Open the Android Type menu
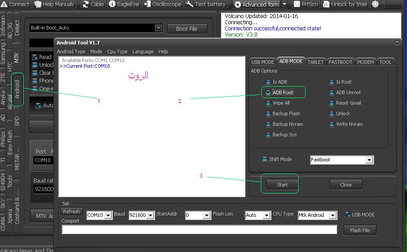The width and height of the screenshot is (407, 252). (71, 51)
